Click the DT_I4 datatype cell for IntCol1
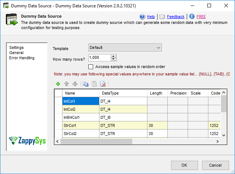The image size is (235, 174). (123, 101)
